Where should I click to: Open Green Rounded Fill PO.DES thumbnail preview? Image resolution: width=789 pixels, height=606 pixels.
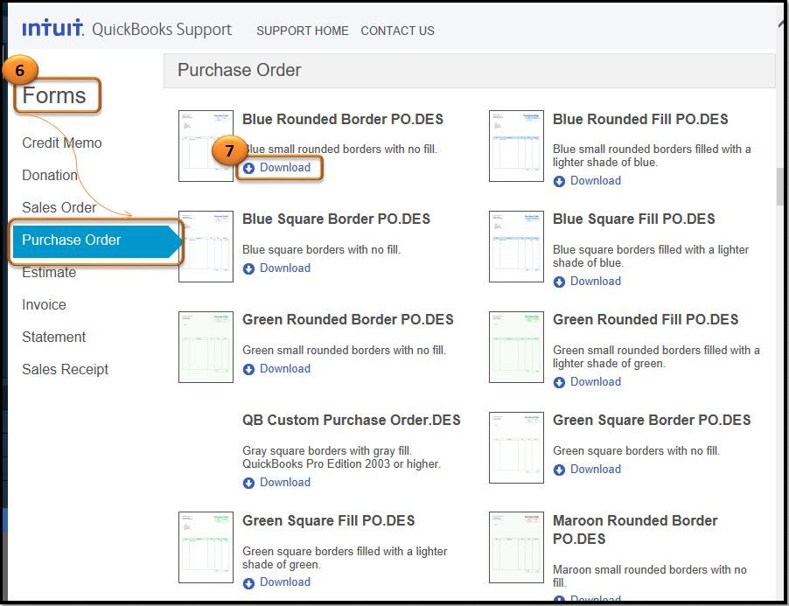point(516,347)
